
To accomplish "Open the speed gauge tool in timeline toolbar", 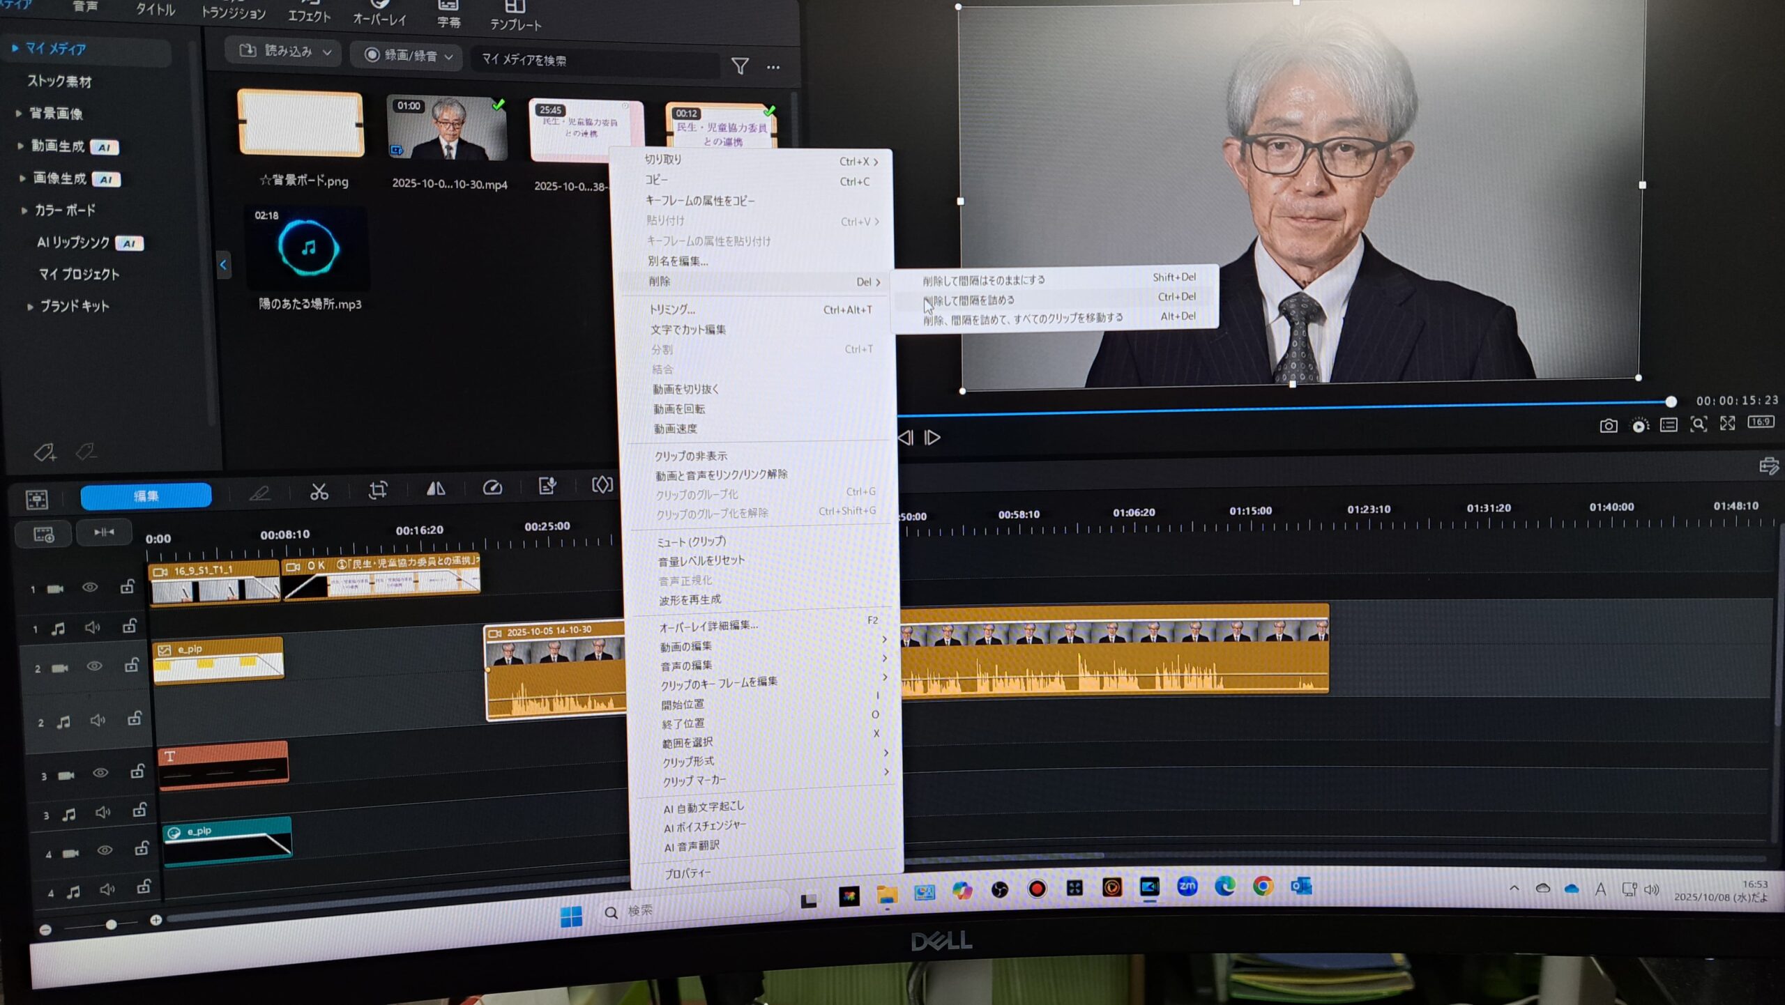I will pyautogui.click(x=492, y=488).
